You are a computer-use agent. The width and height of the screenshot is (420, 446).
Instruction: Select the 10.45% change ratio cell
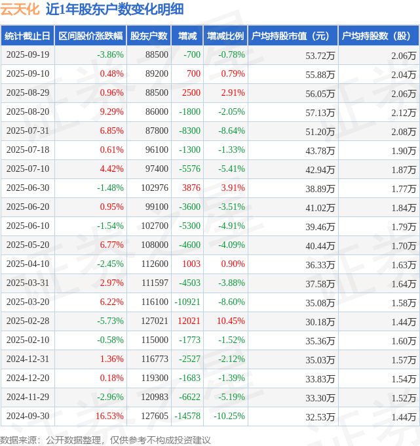pos(230,321)
